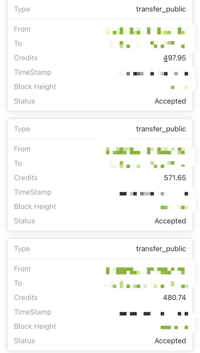Open the sender address of the 571.65 transfer

[146, 151]
